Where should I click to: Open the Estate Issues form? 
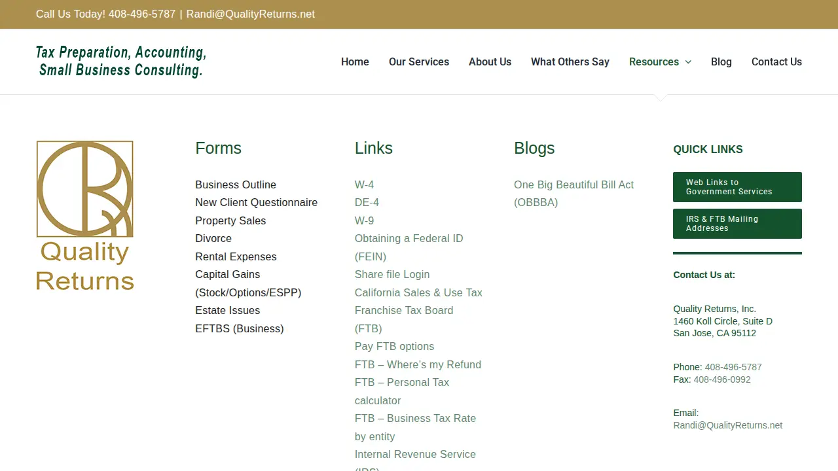[x=227, y=311]
